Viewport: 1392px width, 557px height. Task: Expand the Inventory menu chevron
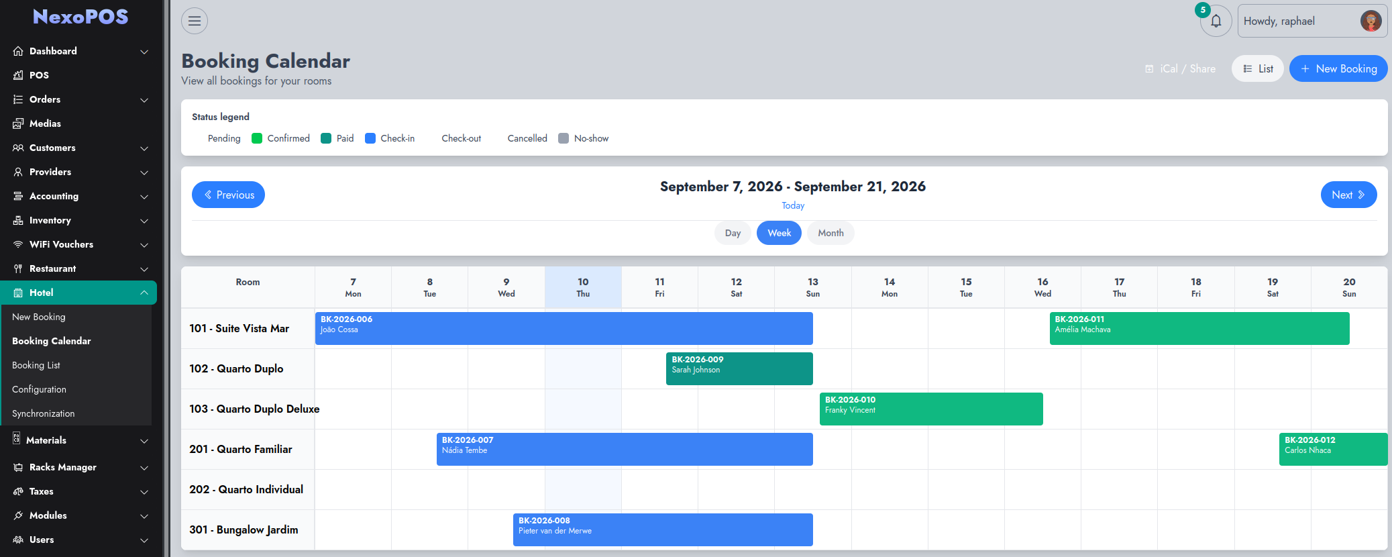[144, 221]
